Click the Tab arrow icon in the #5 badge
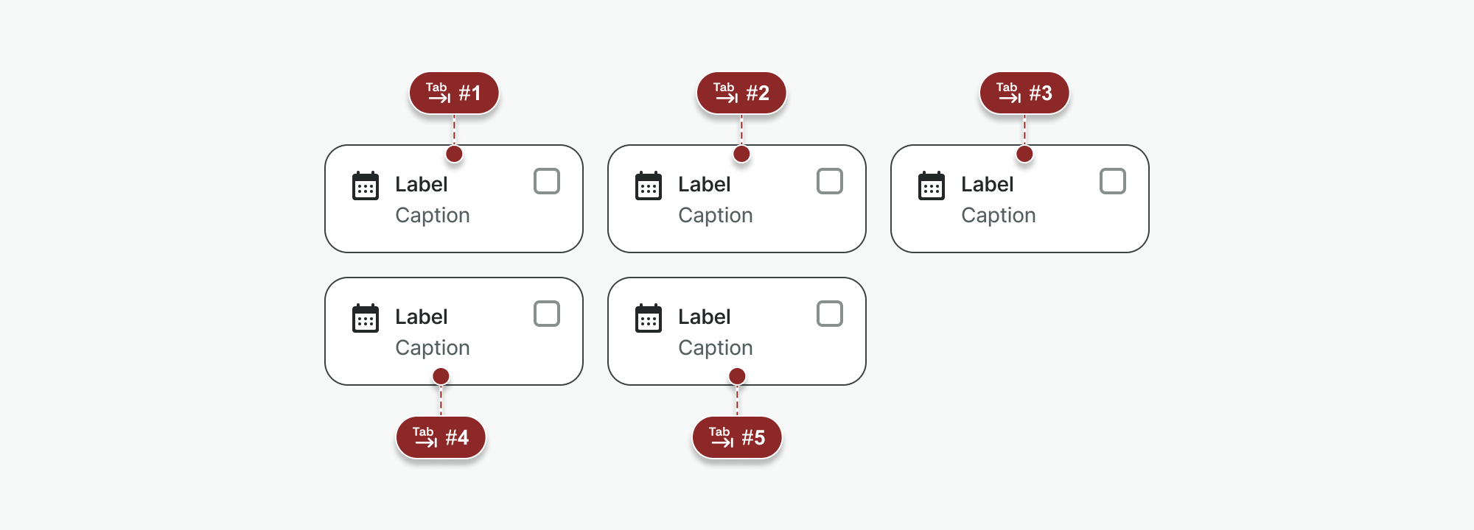The width and height of the screenshot is (1474, 530). click(x=721, y=437)
